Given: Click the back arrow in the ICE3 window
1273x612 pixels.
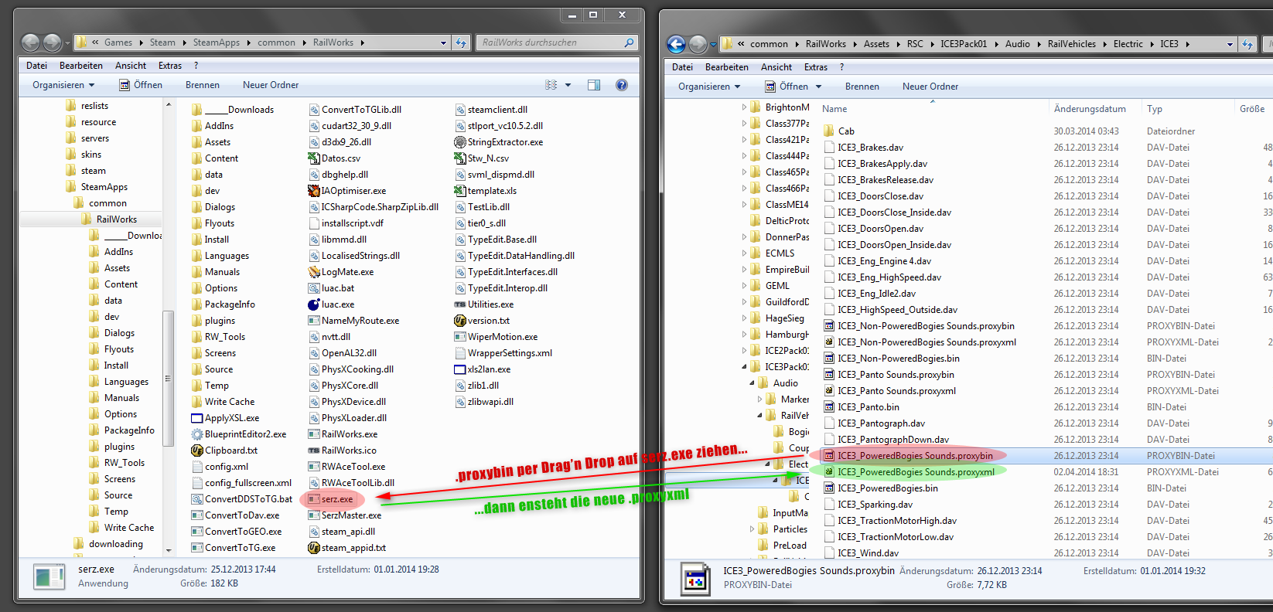Looking at the screenshot, I should [x=676, y=44].
